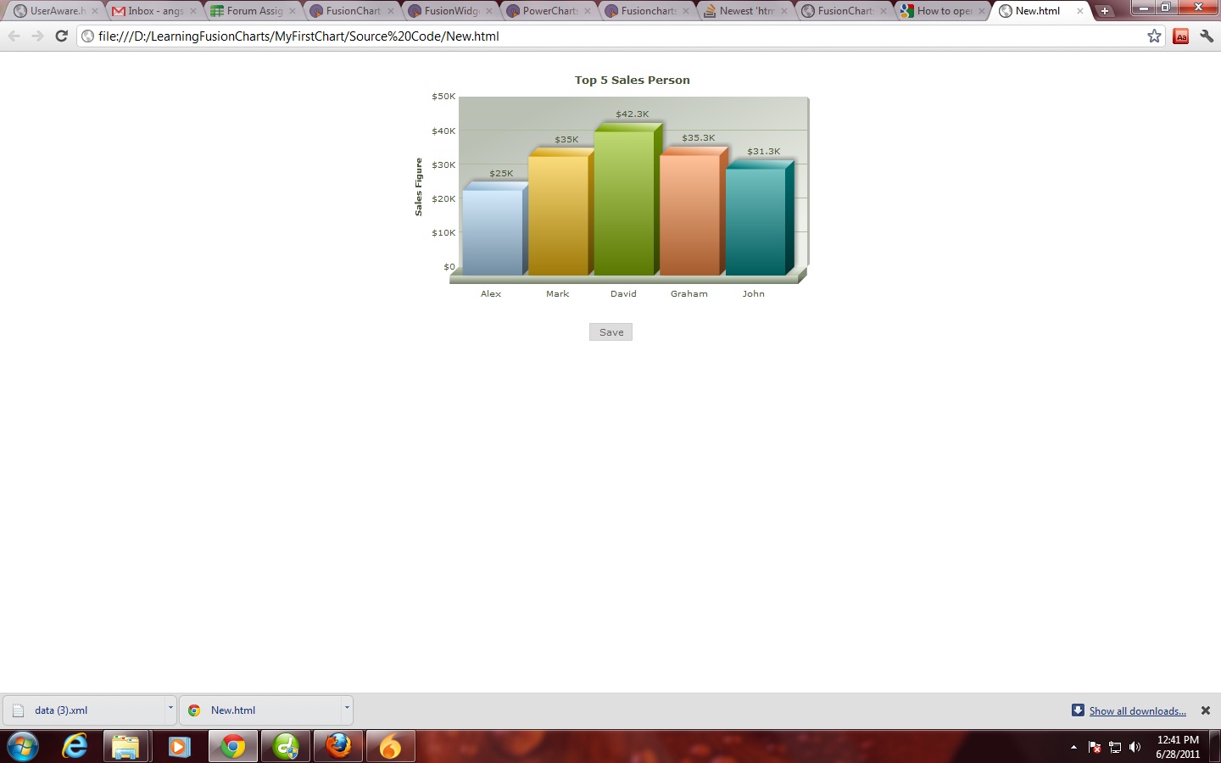Viewport: 1221px width, 763px height.
Task: Click the red Adobe extension icon
Action: pyautogui.click(x=1180, y=36)
